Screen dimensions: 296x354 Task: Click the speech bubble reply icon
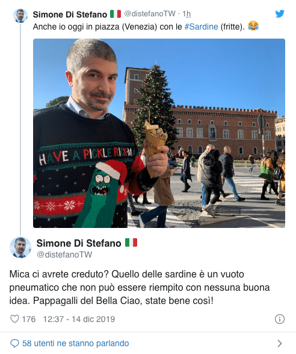click(14, 343)
